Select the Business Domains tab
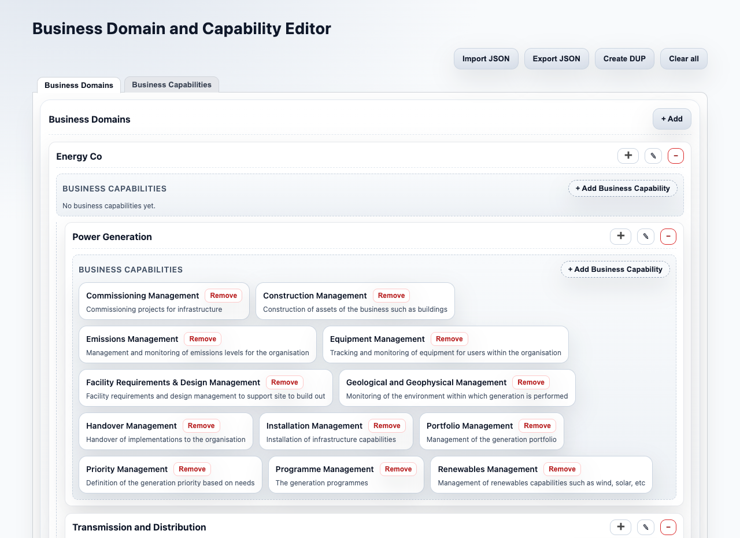 click(79, 85)
